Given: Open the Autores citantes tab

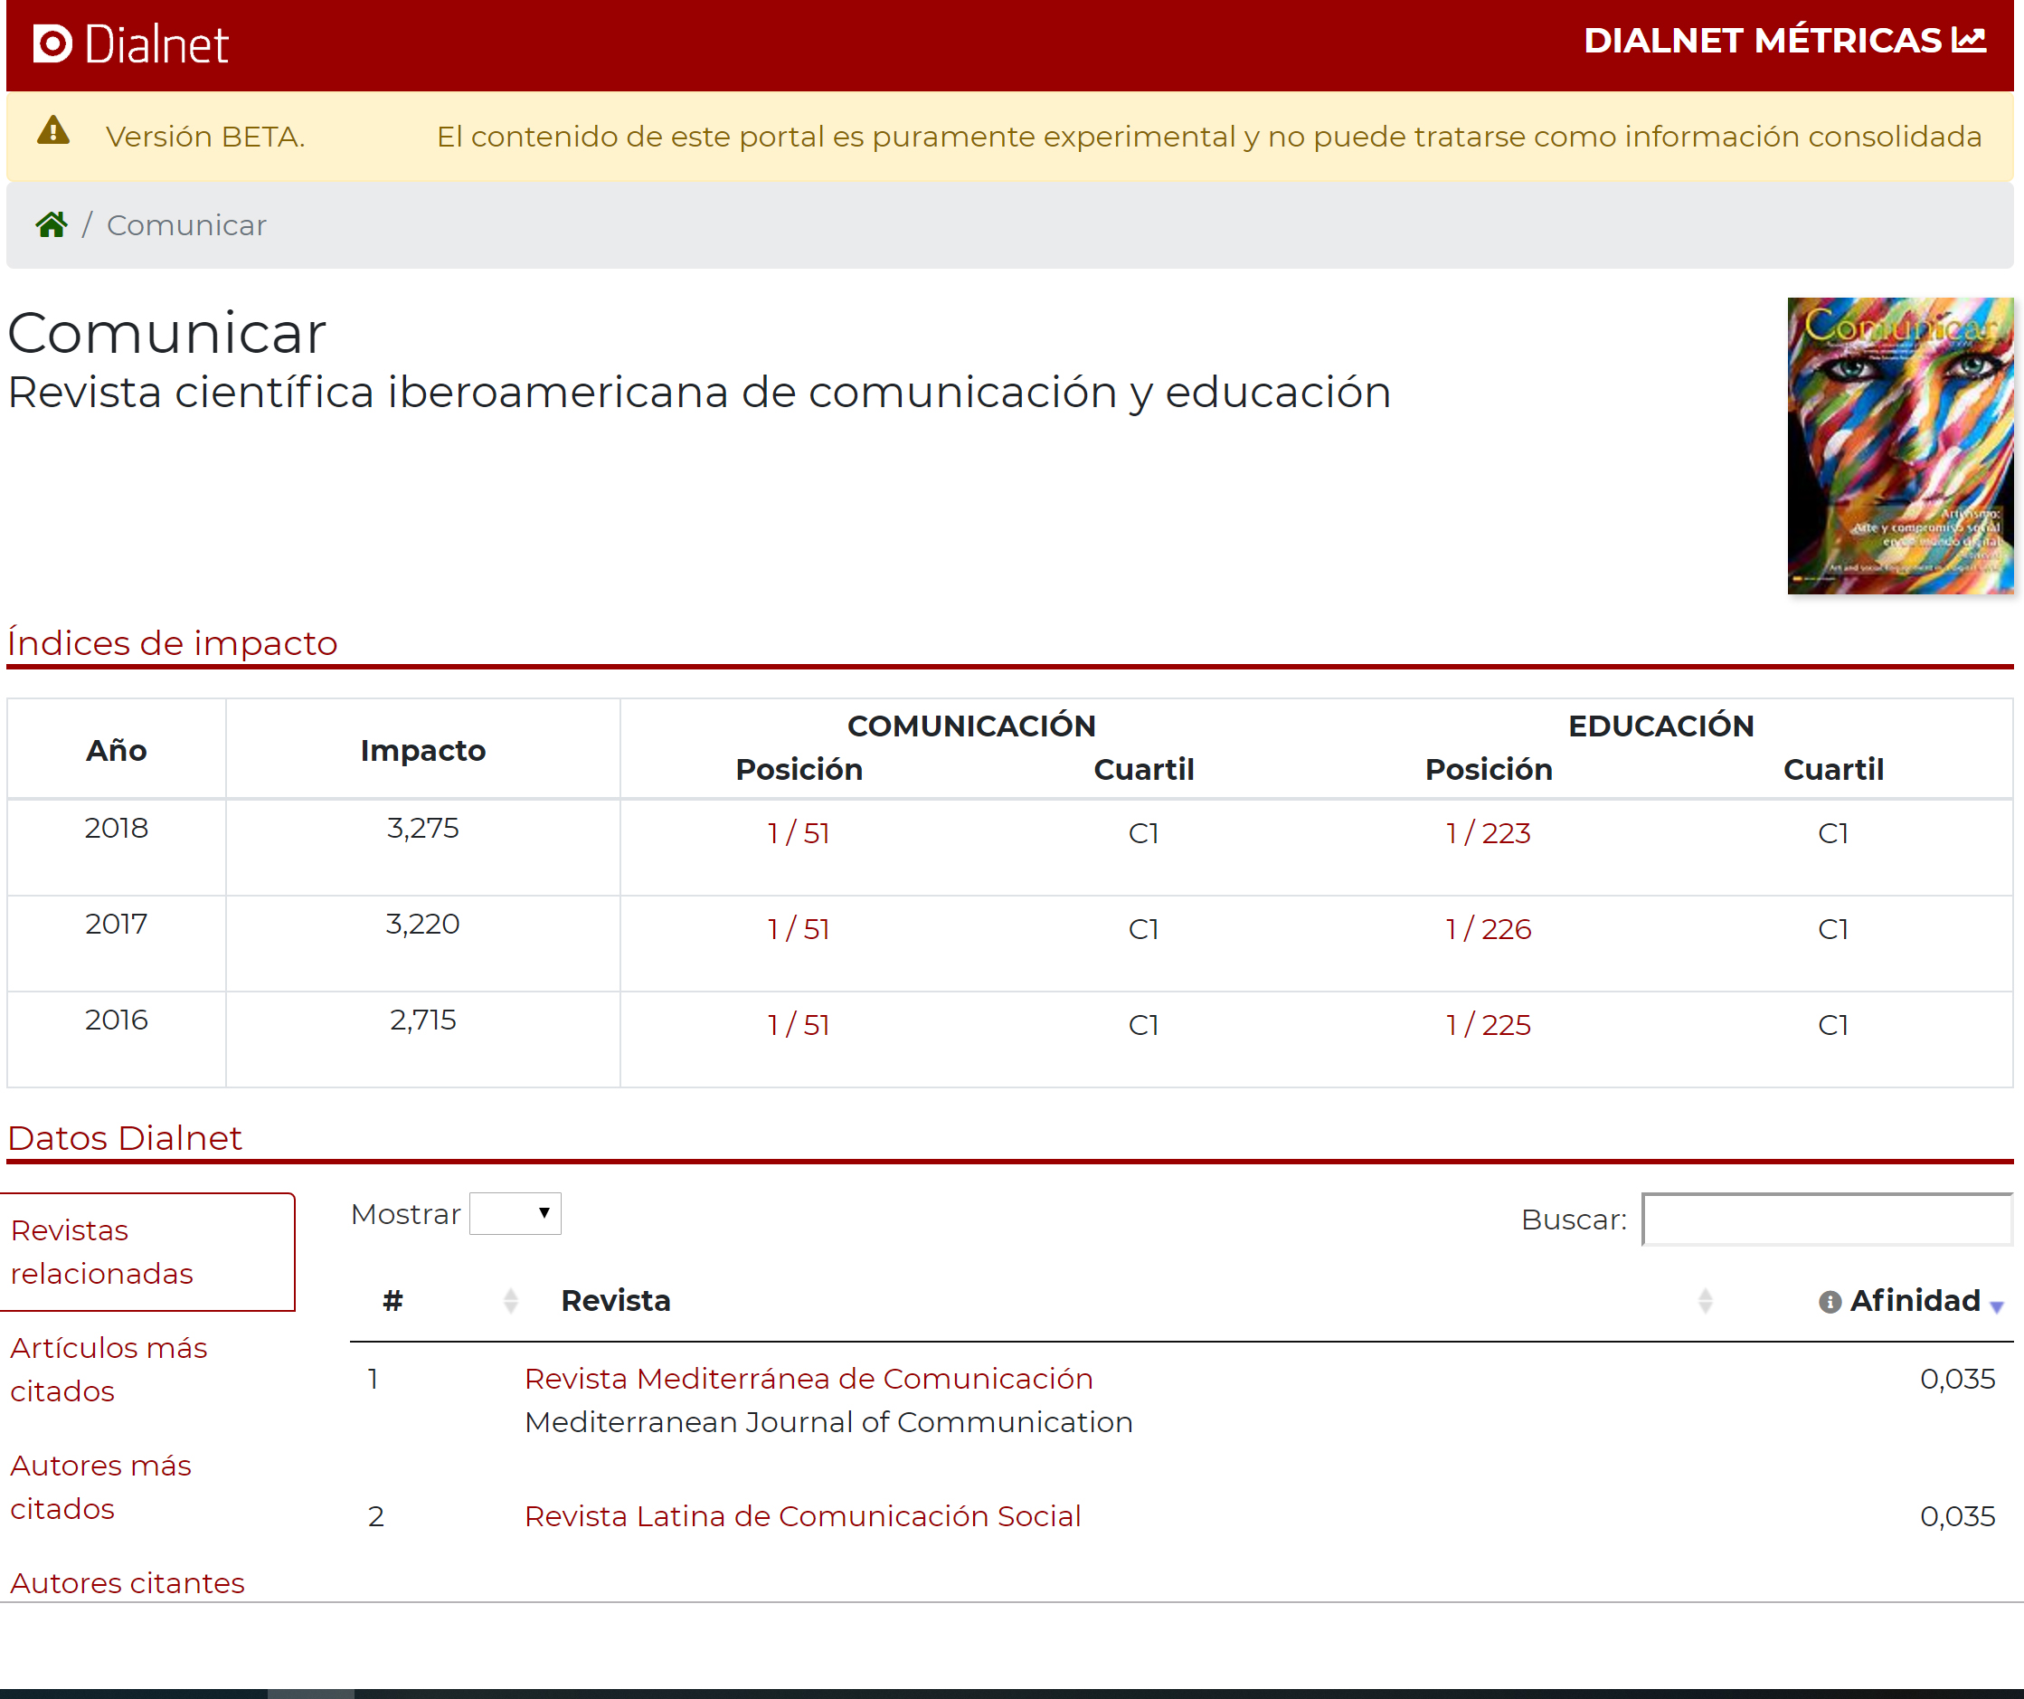Looking at the screenshot, I should click(x=128, y=1582).
